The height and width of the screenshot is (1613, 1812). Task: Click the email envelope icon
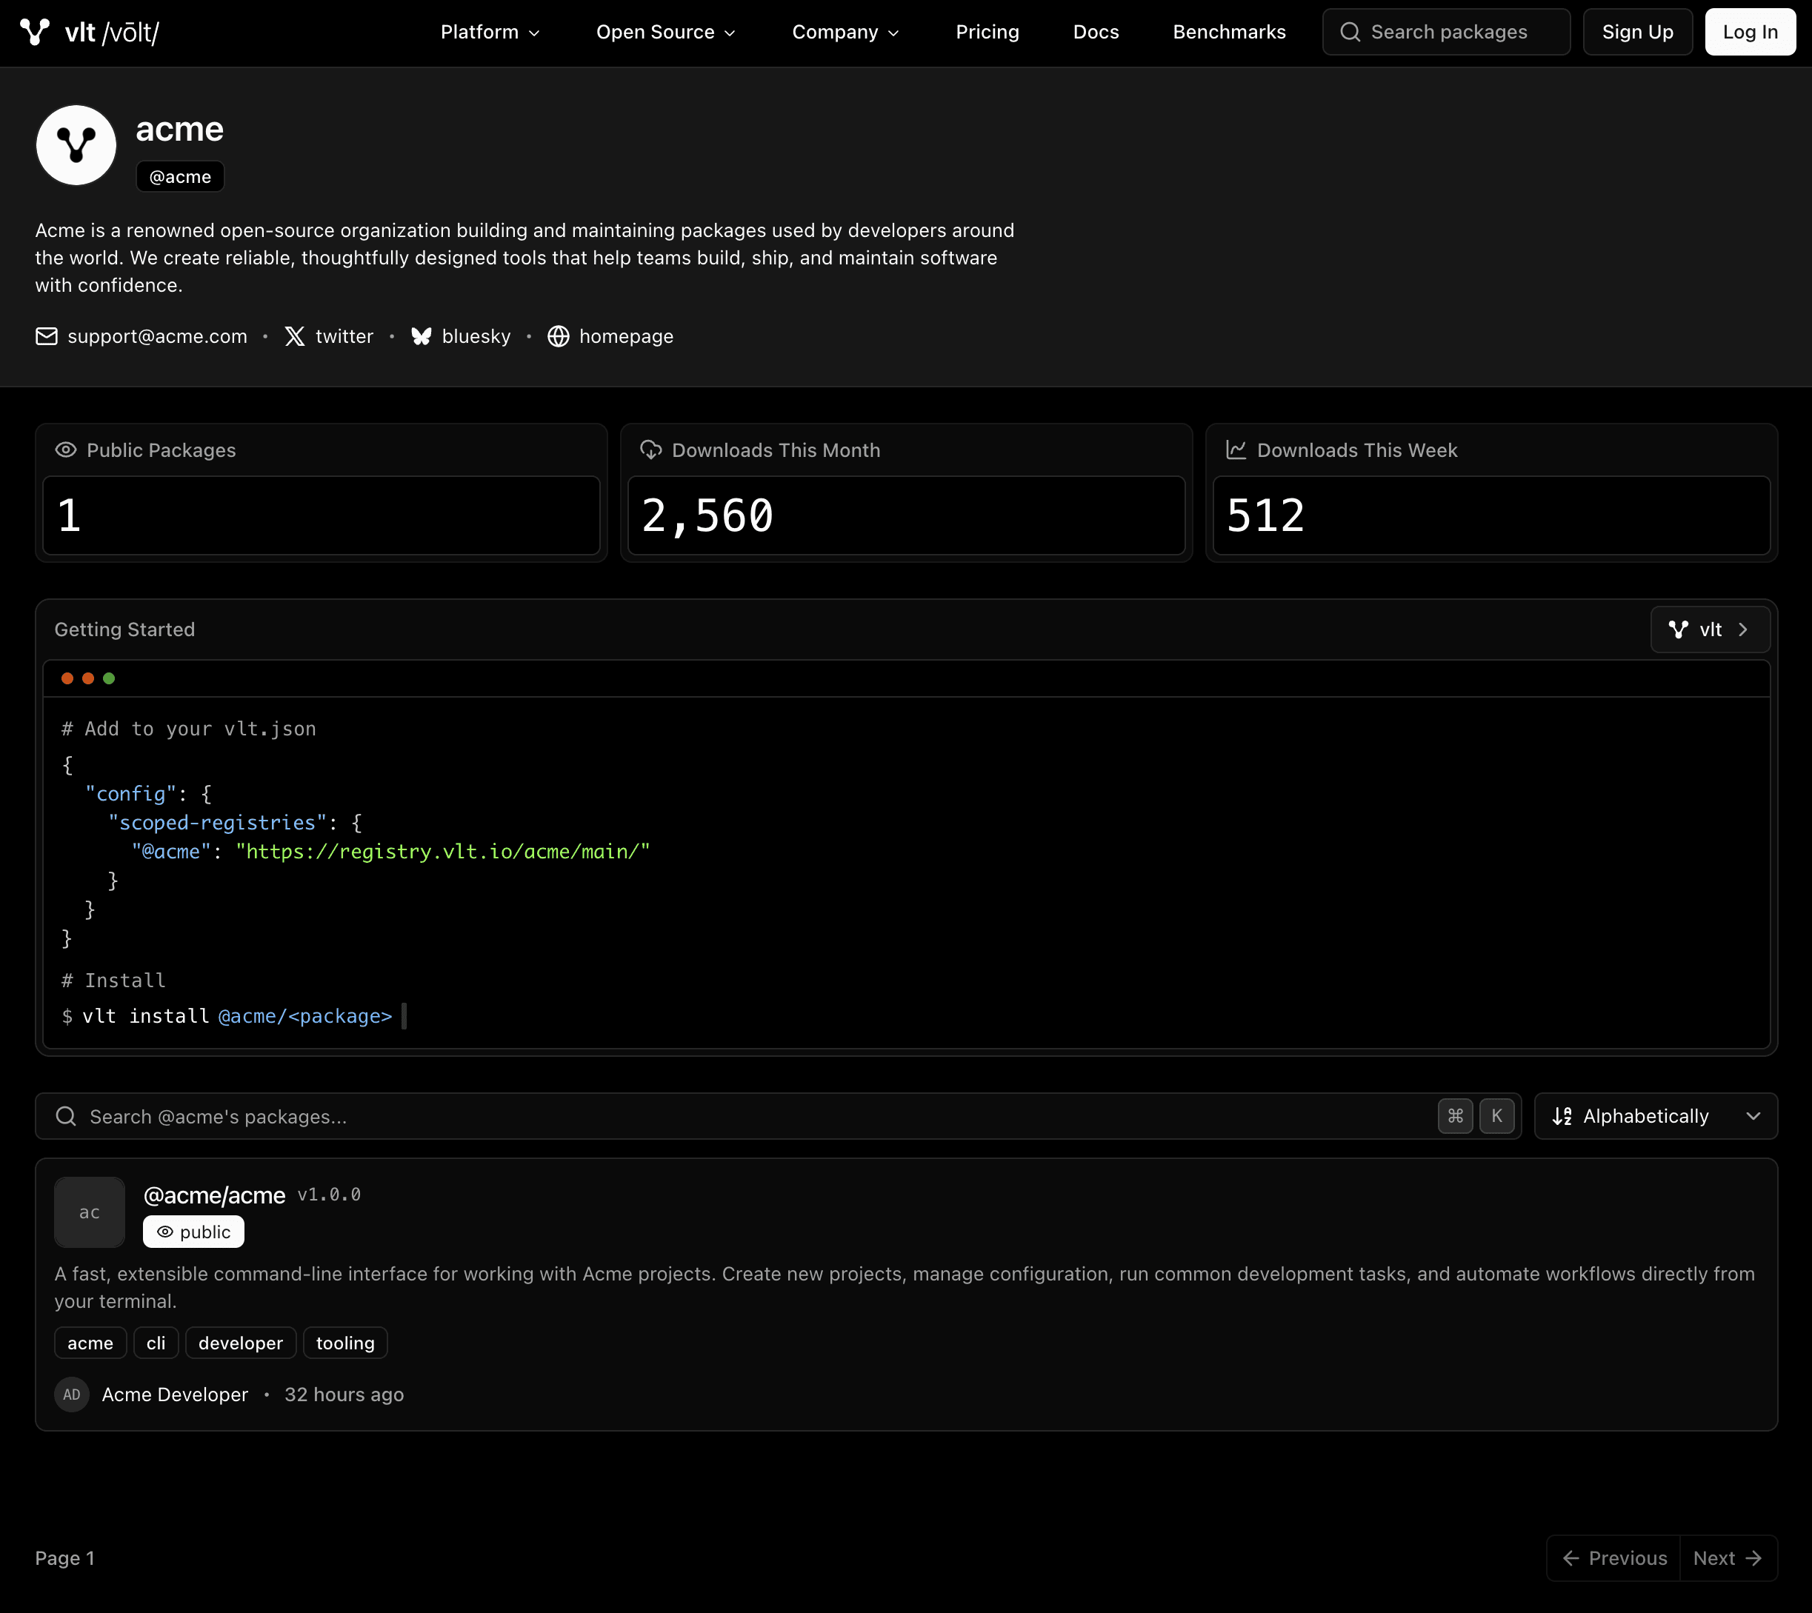pyautogui.click(x=46, y=337)
